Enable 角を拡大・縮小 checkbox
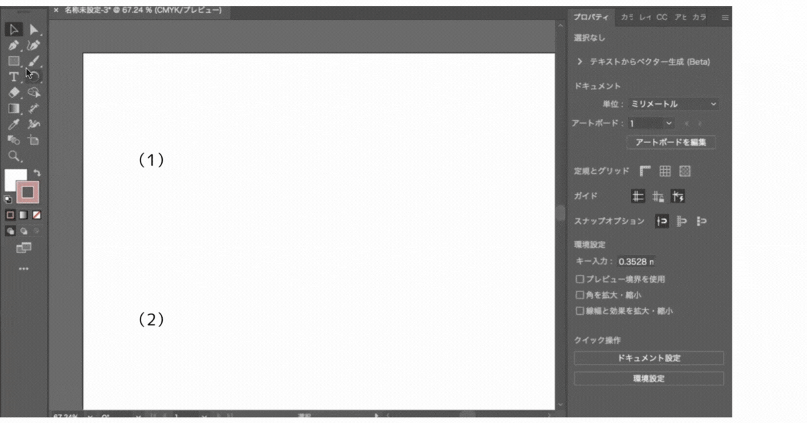Viewport: 807px width, 423px height. (580, 295)
